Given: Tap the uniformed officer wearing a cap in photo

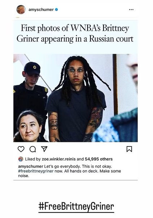Looking at the screenshot, I should click(x=30, y=89).
